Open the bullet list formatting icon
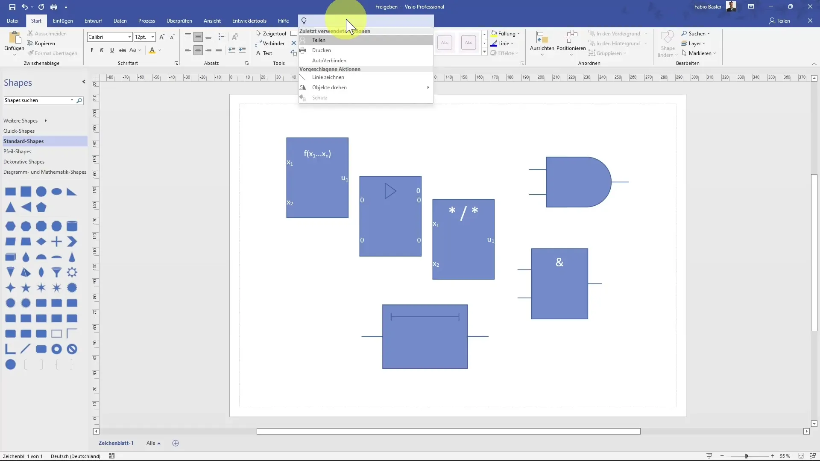Viewport: 820px width, 461px height. point(221,37)
